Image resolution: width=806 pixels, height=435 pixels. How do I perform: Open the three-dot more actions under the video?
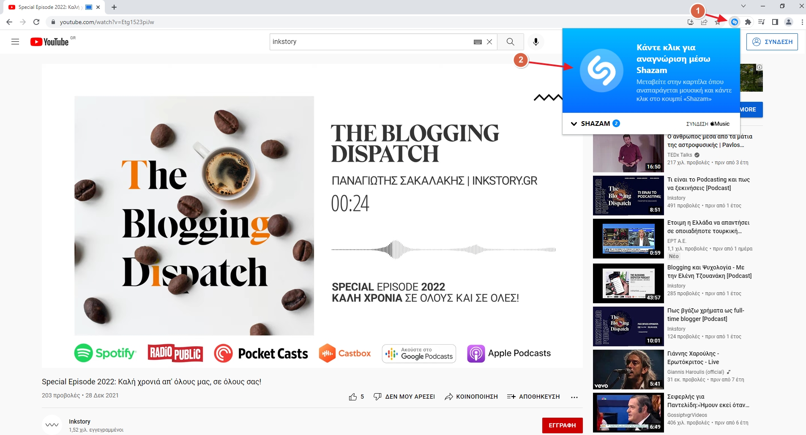click(x=574, y=397)
